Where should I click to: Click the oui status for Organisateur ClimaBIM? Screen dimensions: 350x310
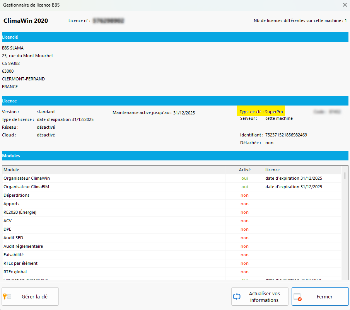245,187
